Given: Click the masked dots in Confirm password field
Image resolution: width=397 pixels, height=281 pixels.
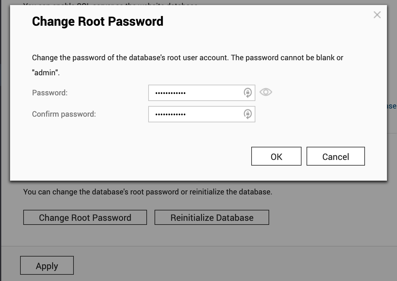Looking at the screenshot, I should pyautogui.click(x=171, y=114).
